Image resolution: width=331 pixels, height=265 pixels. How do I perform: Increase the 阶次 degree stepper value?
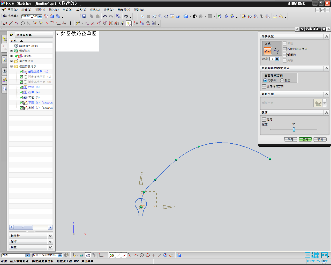(277, 58)
